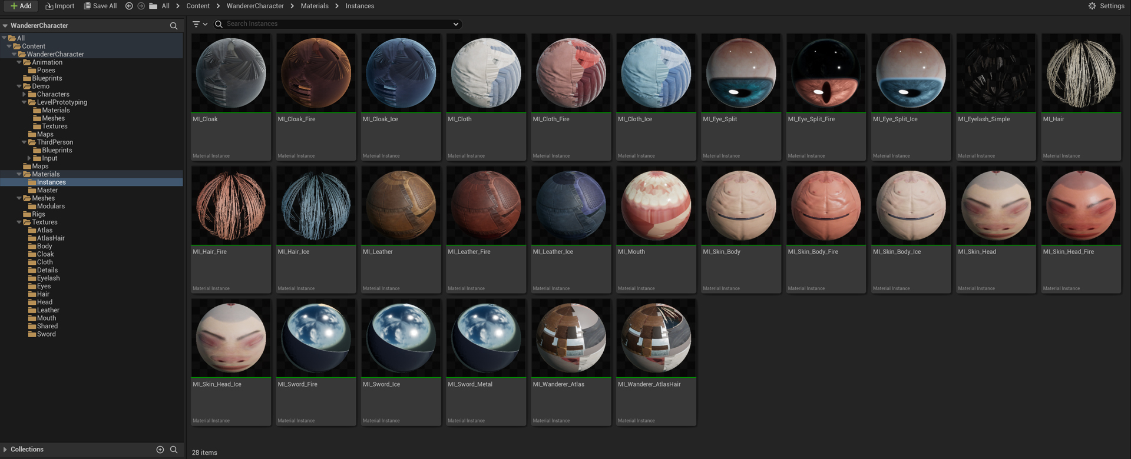Open the saved searches dropdown arrow
The width and height of the screenshot is (1131, 459).
tap(456, 24)
